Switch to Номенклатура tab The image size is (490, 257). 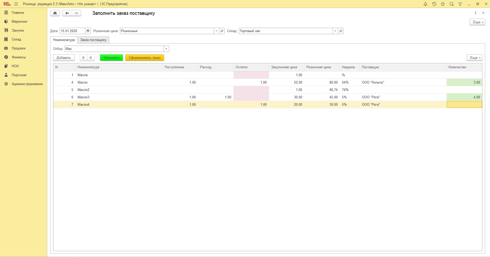(x=64, y=40)
